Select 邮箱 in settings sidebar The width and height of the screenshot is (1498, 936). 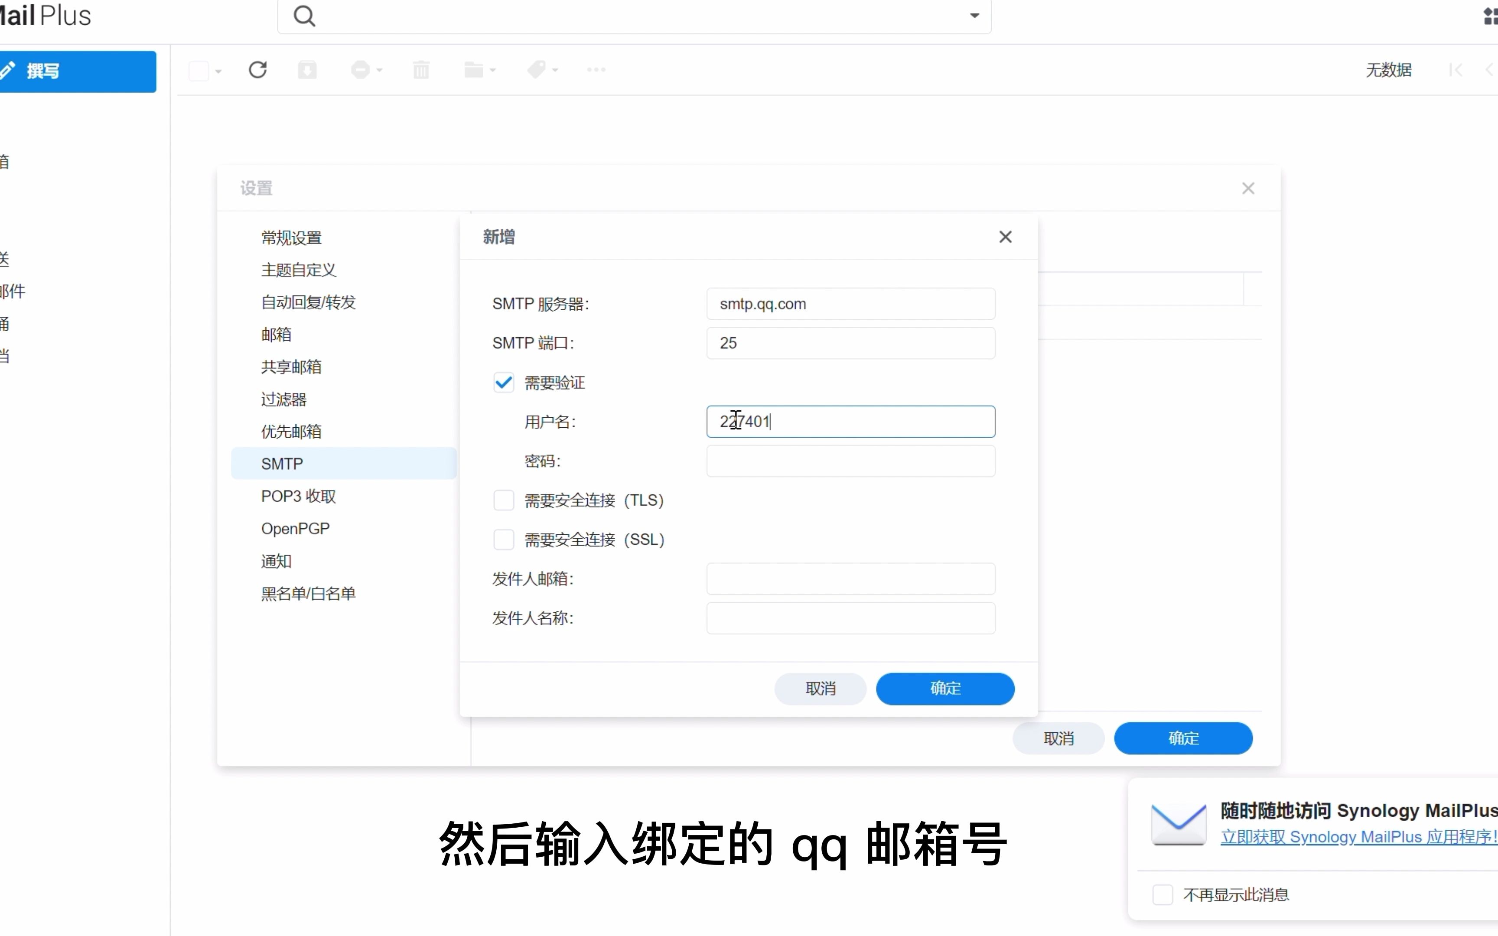(276, 334)
